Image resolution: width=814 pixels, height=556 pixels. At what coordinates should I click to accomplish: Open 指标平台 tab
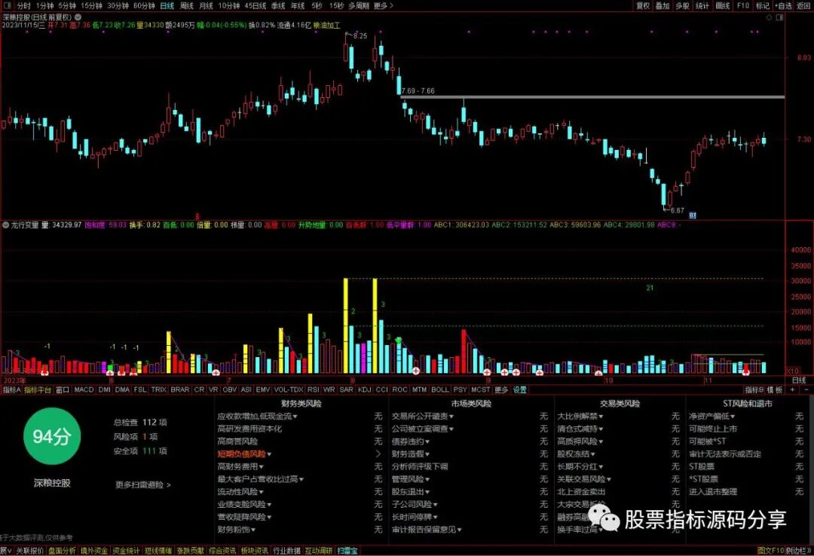(38, 390)
